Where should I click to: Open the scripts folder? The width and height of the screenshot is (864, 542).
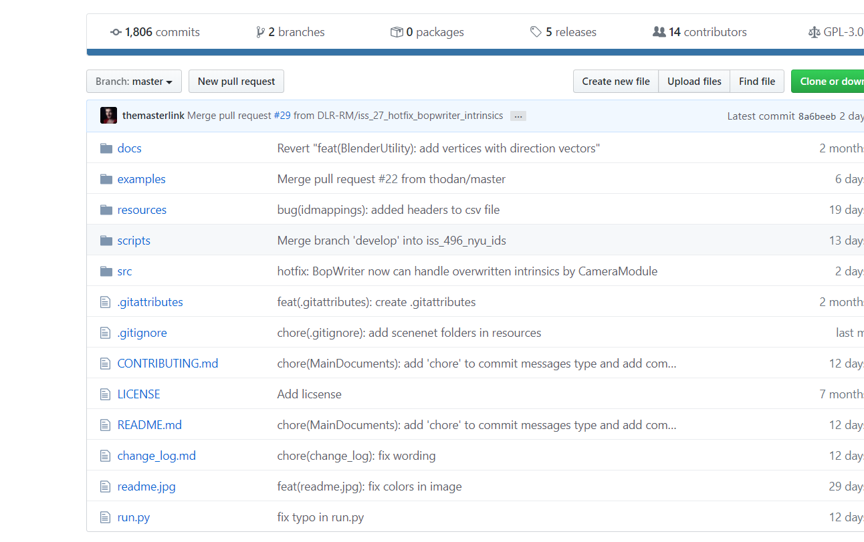click(134, 241)
